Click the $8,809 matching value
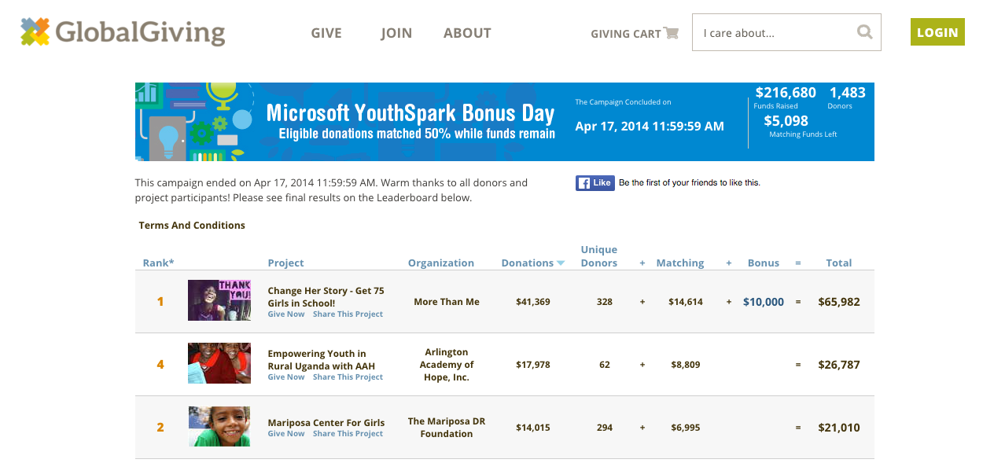Image resolution: width=1005 pixels, height=463 pixels. point(686,365)
